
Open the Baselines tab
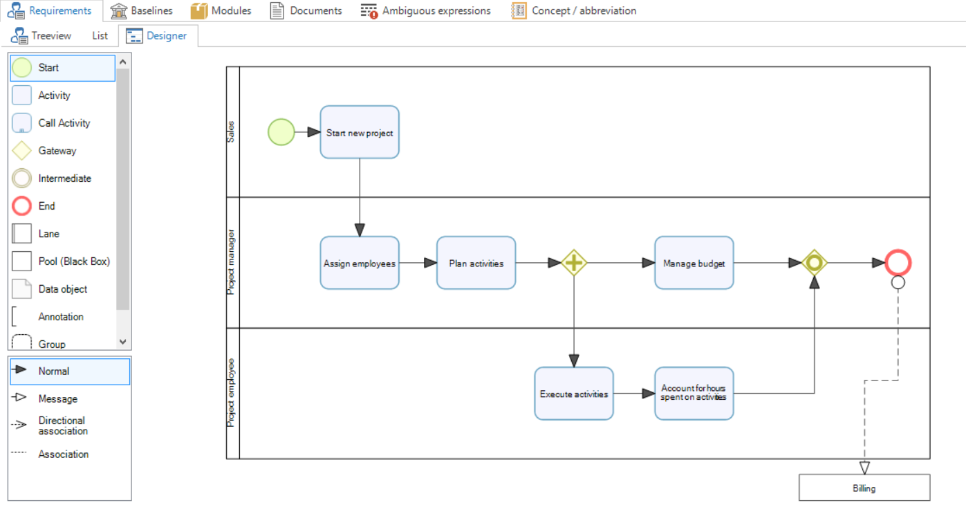(142, 10)
